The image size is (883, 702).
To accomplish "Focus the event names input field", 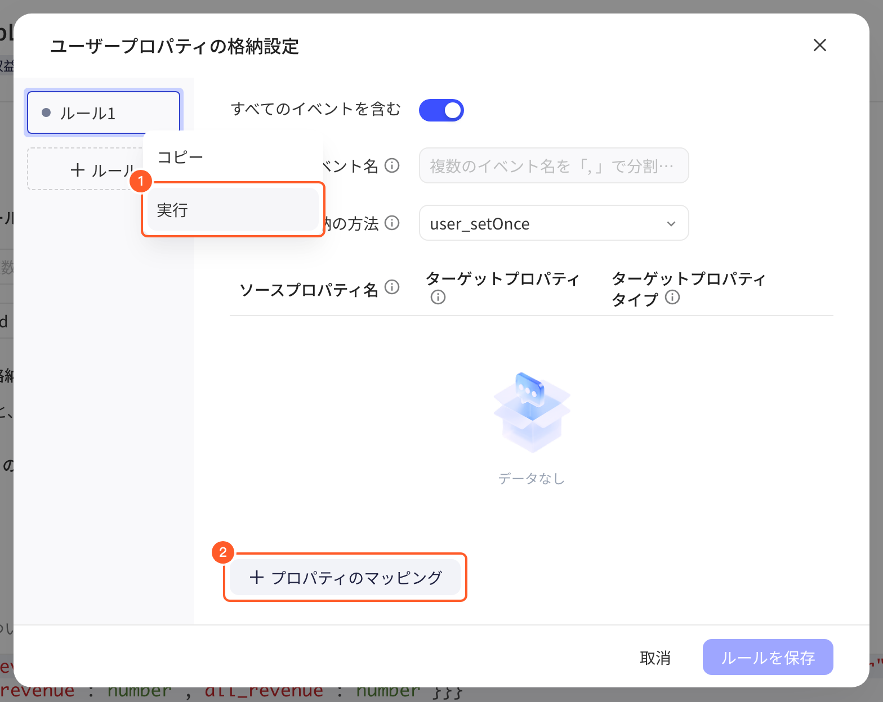I will click(x=554, y=166).
